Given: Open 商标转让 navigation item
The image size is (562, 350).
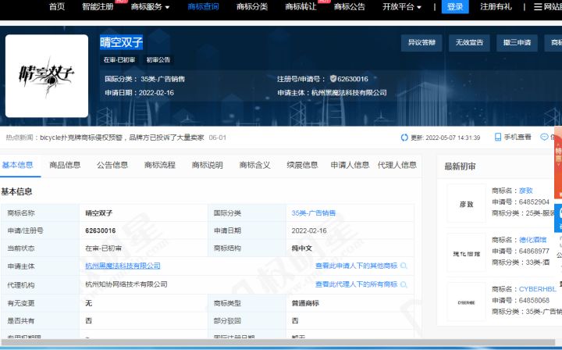Looking at the screenshot, I should click(x=301, y=6).
